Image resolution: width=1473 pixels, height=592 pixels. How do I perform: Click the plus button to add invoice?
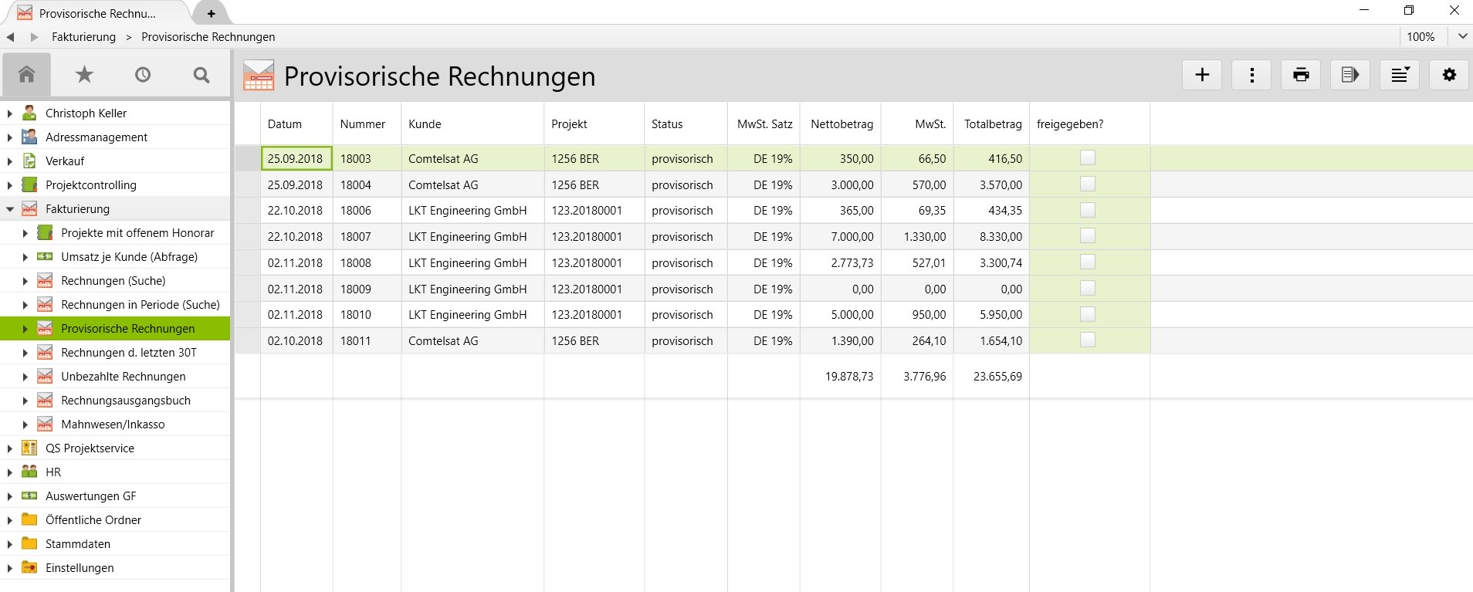click(x=1202, y=75)
